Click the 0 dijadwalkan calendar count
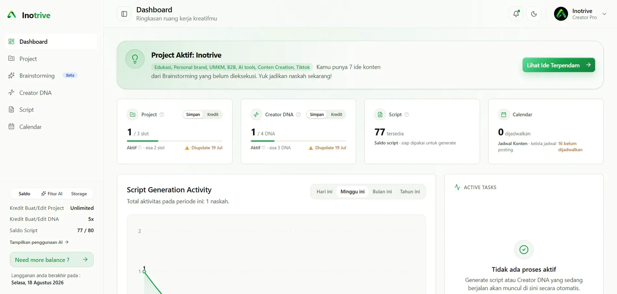 pos(514,132)
